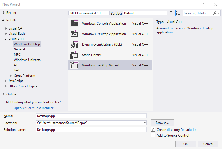Open the Location path dropdown arrow

[x=145, y=123]
